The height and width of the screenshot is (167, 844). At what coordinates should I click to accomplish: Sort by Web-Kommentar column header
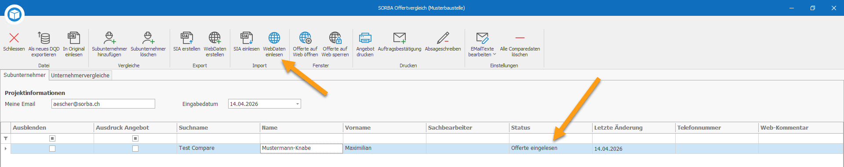click(801, 128)
